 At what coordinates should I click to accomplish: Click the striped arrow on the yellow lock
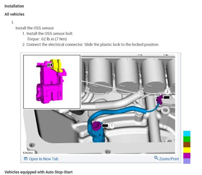click(50, 65)
